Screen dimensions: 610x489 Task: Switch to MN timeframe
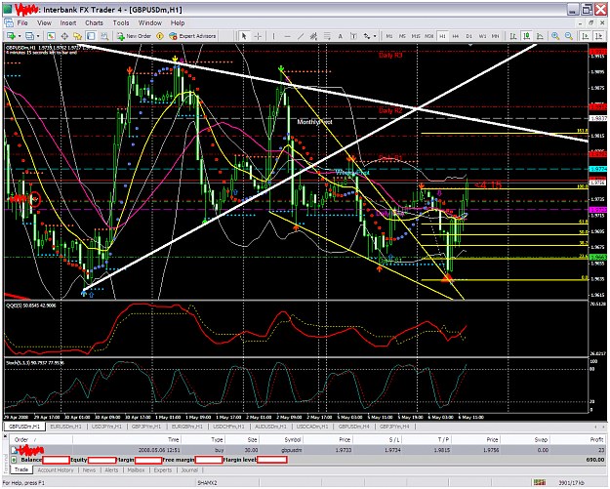(x=495, y=36)
